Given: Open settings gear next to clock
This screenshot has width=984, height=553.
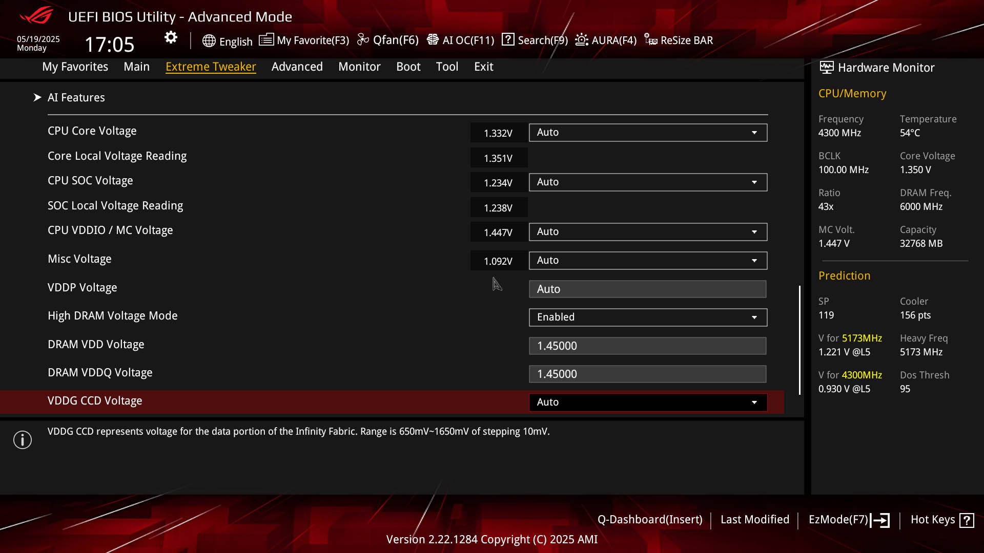Looking at the screenshot, I should (171, 37).
